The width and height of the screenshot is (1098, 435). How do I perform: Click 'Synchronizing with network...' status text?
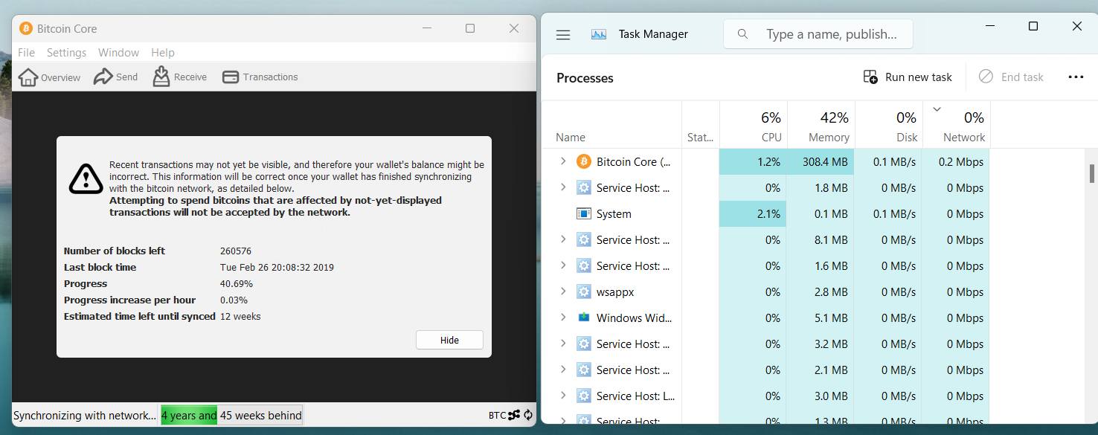tap(85, 415)
